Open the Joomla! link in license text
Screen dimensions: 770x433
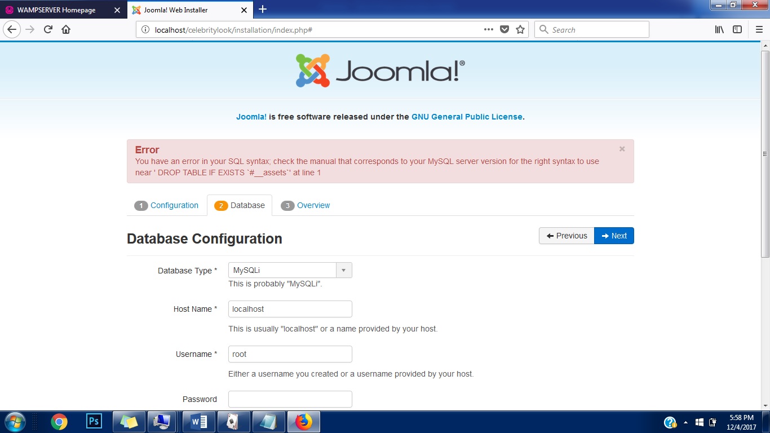pyautogui.click(x=251, y=117)
